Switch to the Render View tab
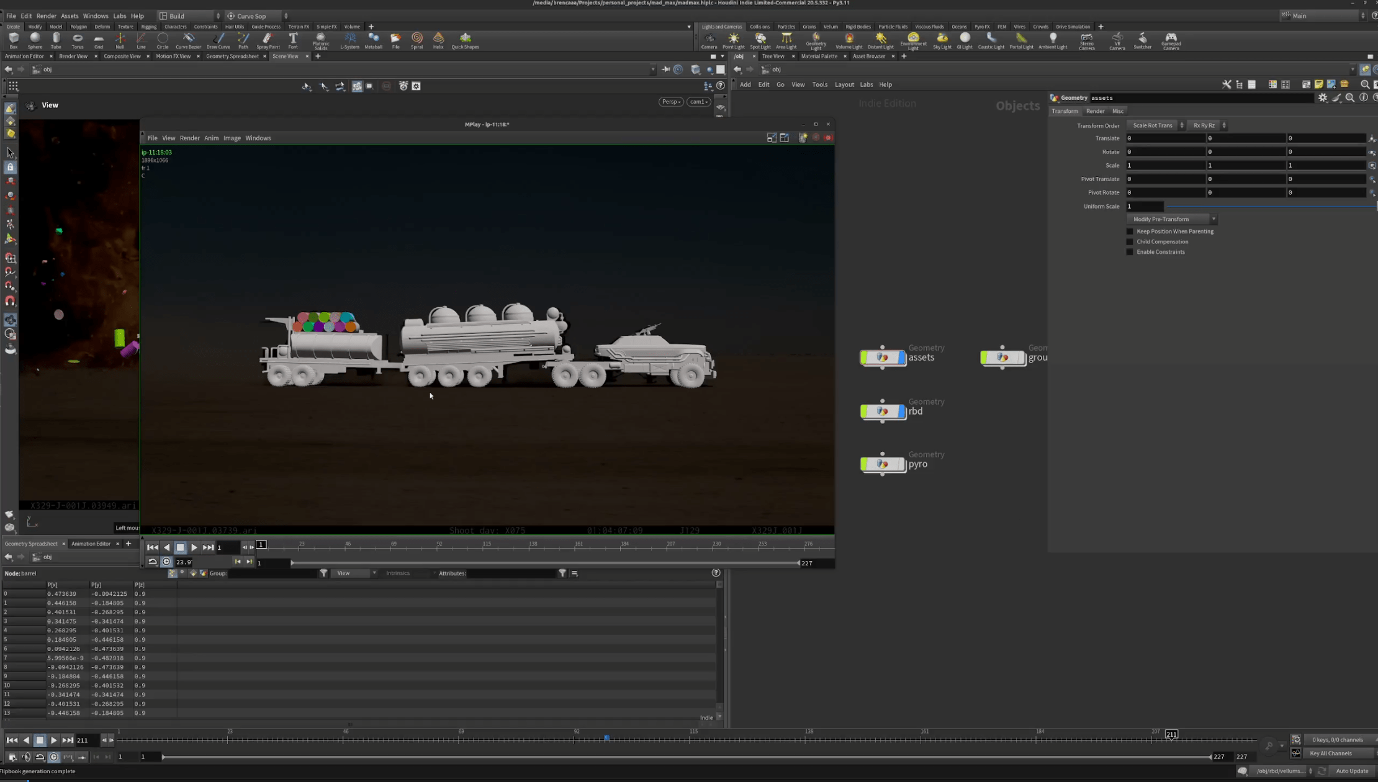This screenshot has width=1378, height=782. (x=73, y=56)
